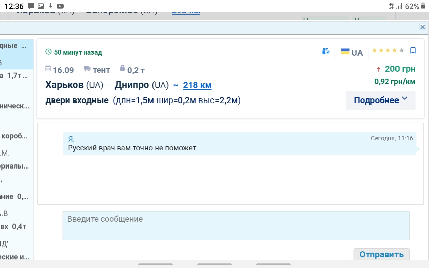Click the 0,92 грн/км rate
The width and height of the screenshot is (429, 268).
click(395, 81)
